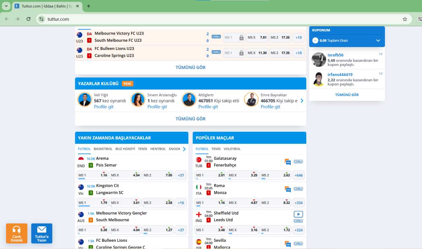Pick MS 2 1.27 on Melbourne Victory Gençler match
The image size is (422, 249).
158,230
